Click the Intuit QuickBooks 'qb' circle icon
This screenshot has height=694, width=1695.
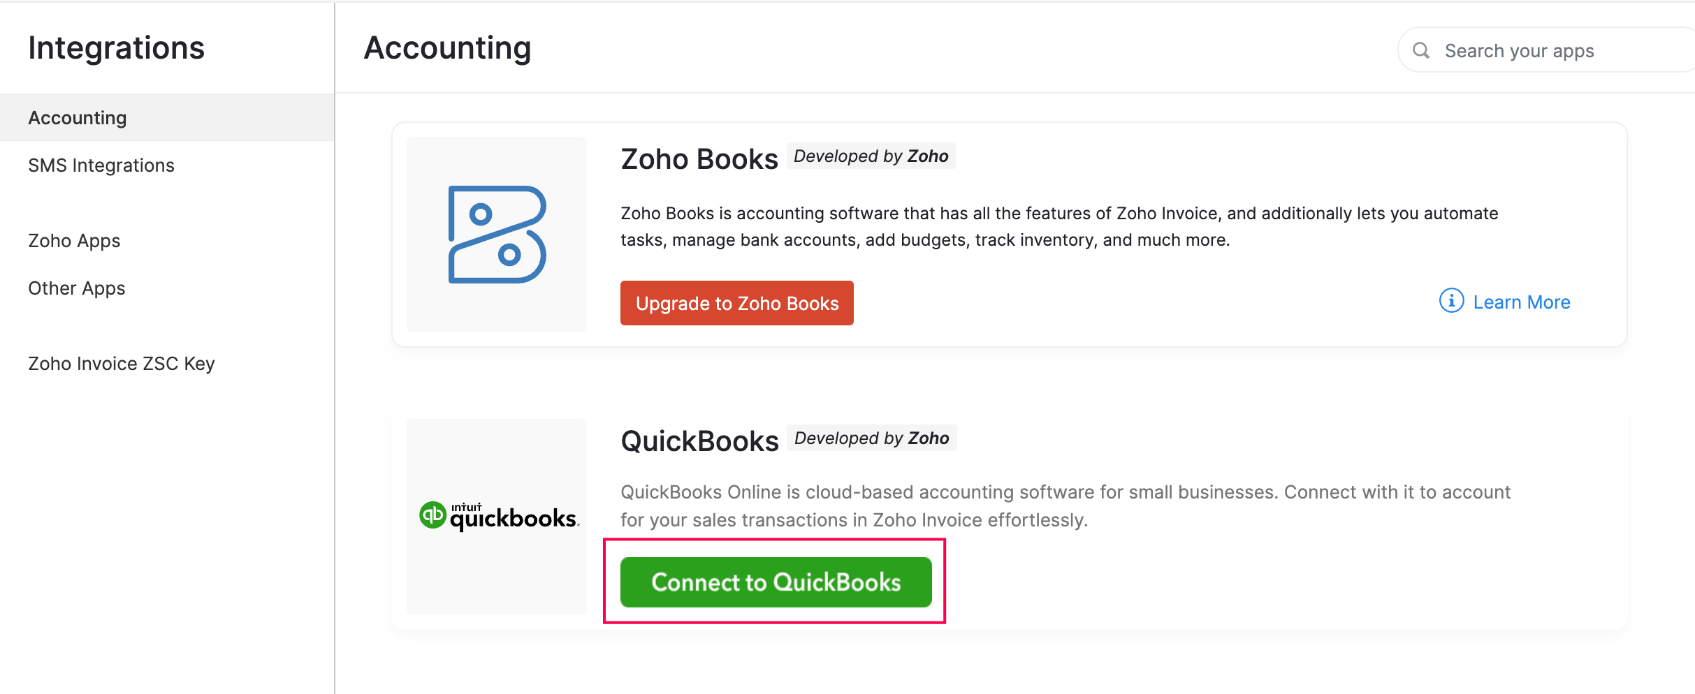click(x=432, y=515)
